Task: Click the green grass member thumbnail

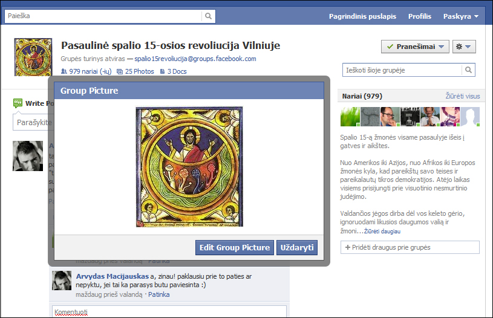Action: [x=350, y=117]
